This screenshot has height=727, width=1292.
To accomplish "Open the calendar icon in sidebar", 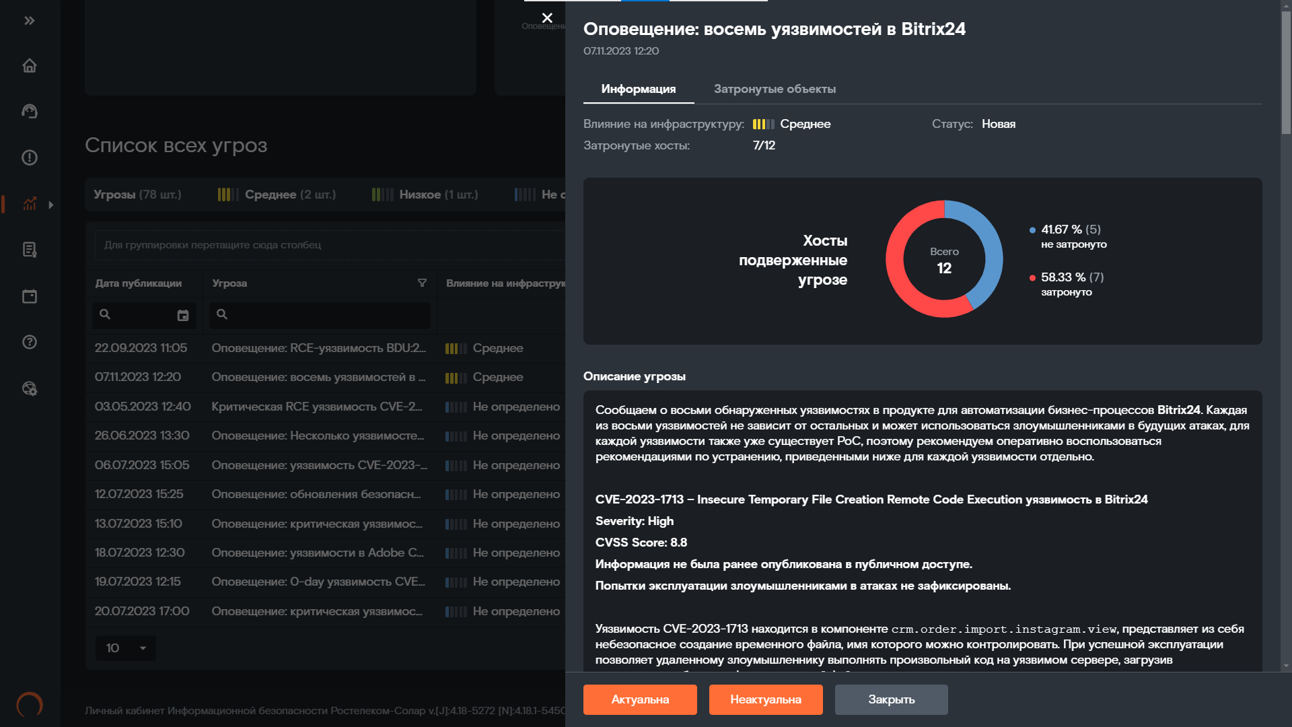I will [x=30, y=296].
